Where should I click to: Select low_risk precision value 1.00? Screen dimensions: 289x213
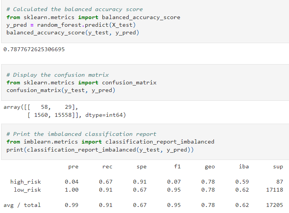(71, 190)
